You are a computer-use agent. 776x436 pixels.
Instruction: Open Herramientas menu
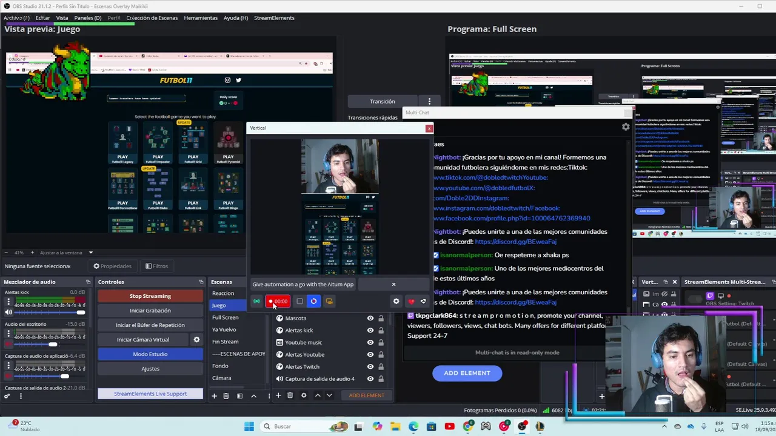pyautogui.click(x=201, y=18)
